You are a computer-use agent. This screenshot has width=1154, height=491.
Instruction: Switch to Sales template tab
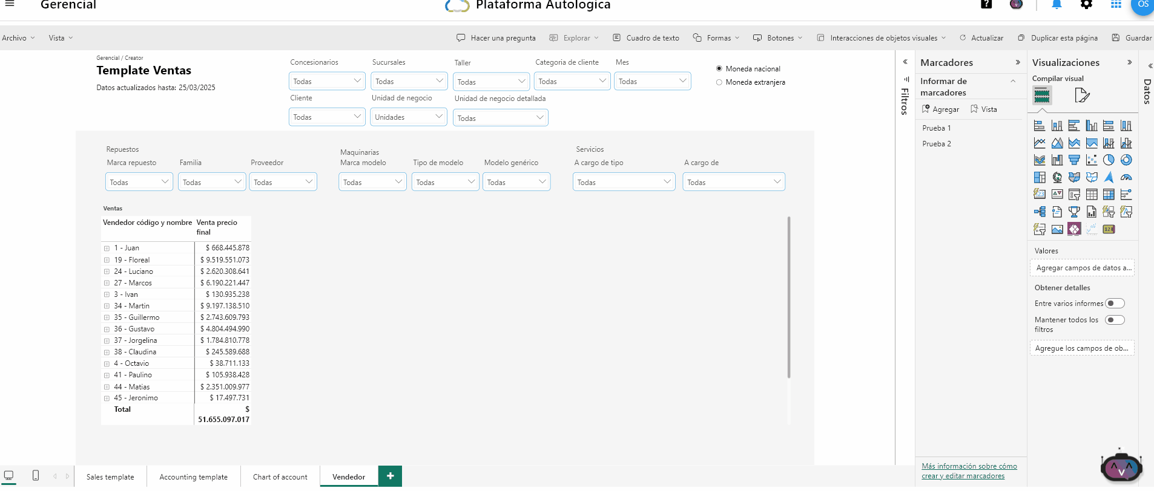point(110,476)
